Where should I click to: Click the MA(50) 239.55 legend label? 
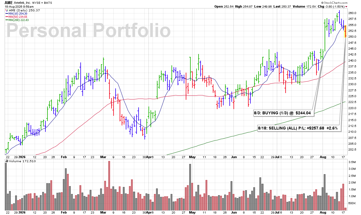click(18, 17)
